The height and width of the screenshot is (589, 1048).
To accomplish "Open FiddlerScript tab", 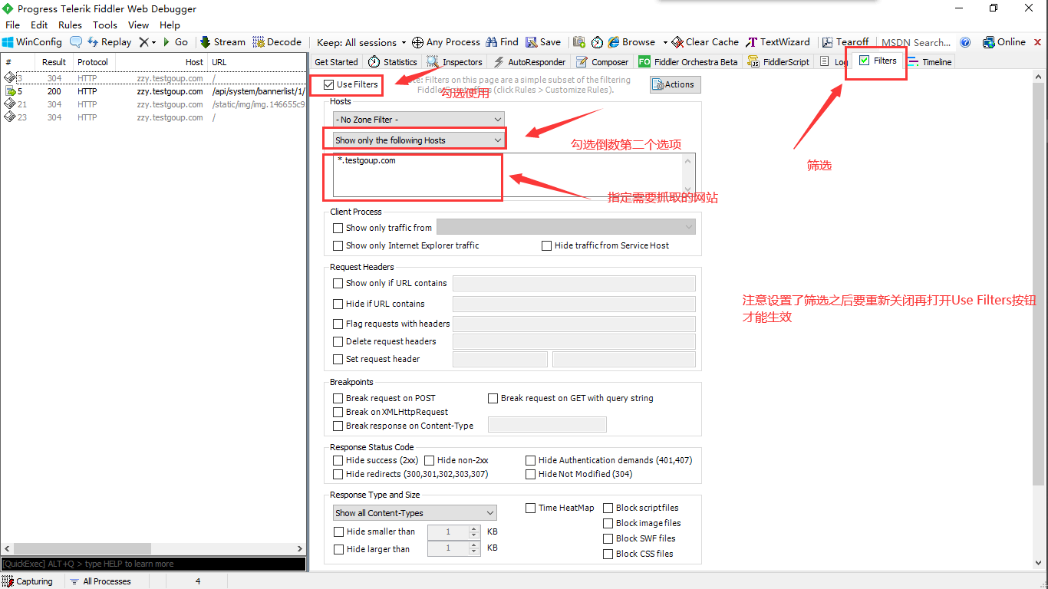I will coord(778,62).
